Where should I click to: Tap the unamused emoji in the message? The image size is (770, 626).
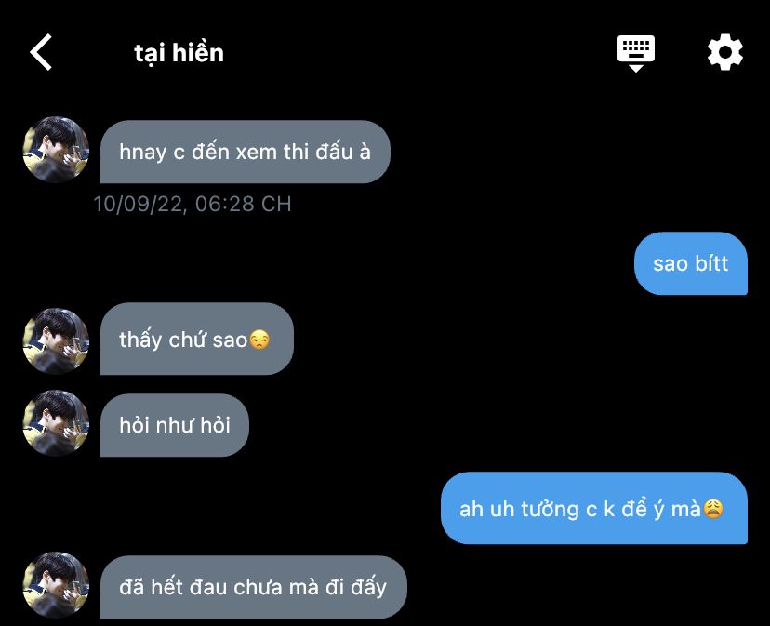[x=259, y=340]
